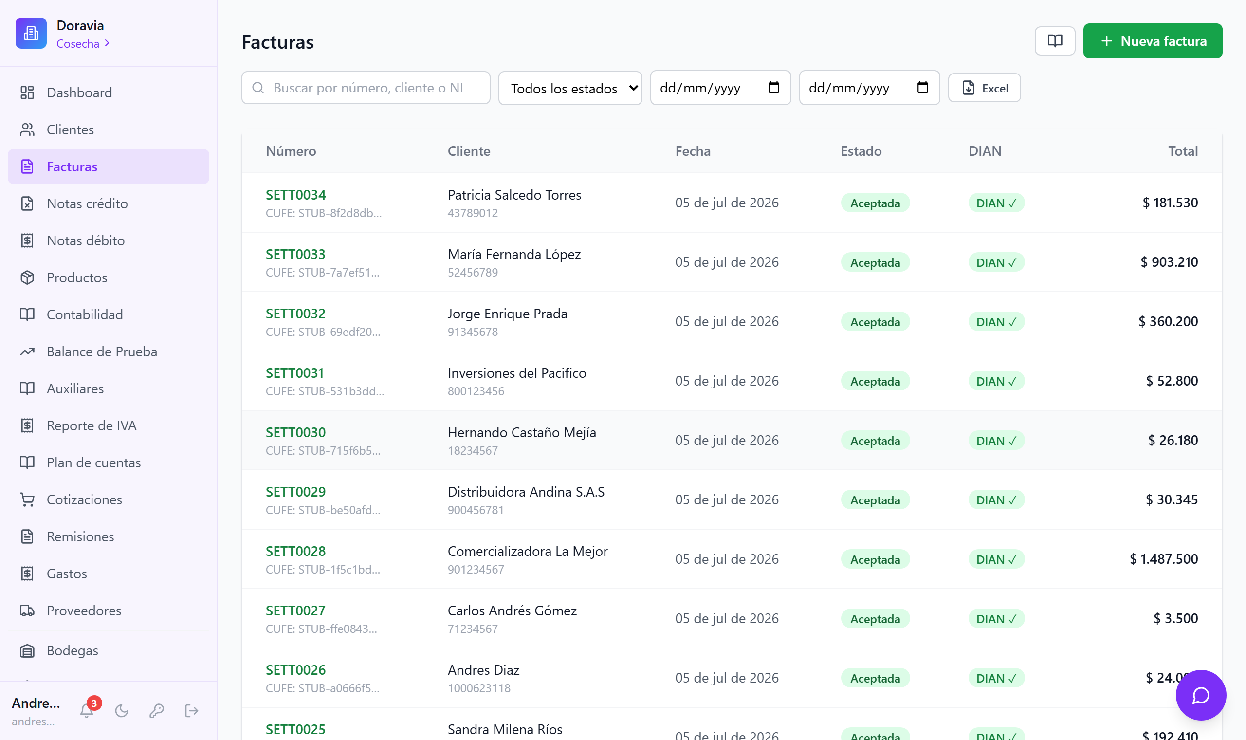Expand the Cosecha company switcher
1246x740 pixels.
(83, 44)
